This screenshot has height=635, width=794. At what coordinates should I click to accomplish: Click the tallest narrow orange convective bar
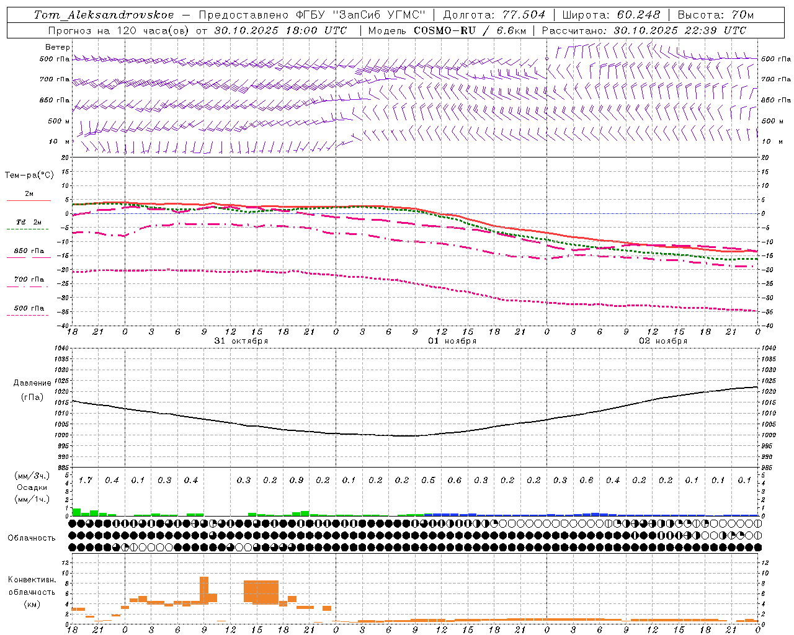(x=204, y=590)
